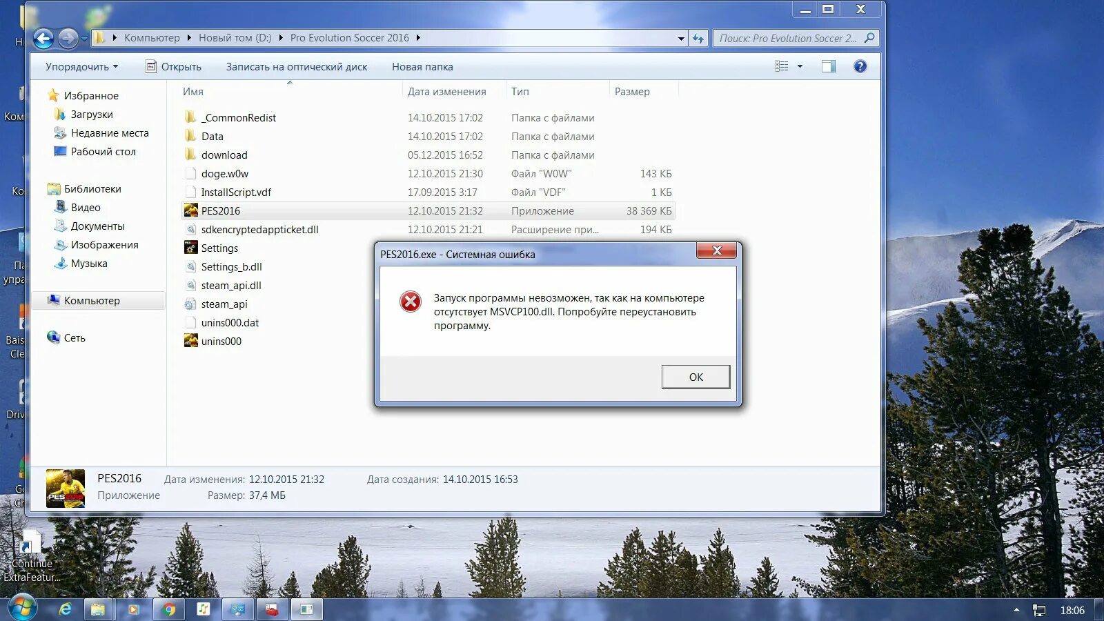Select sdkencryptedappticket.dll file

[x=259, y=230]
